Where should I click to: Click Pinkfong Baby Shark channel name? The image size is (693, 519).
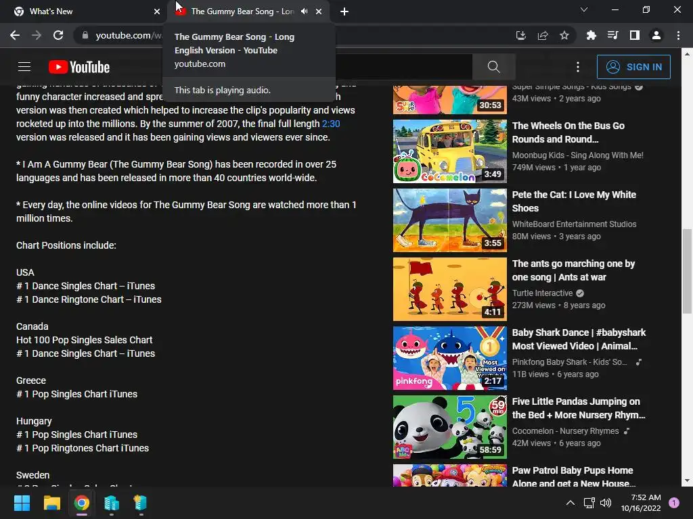[569, 362]
